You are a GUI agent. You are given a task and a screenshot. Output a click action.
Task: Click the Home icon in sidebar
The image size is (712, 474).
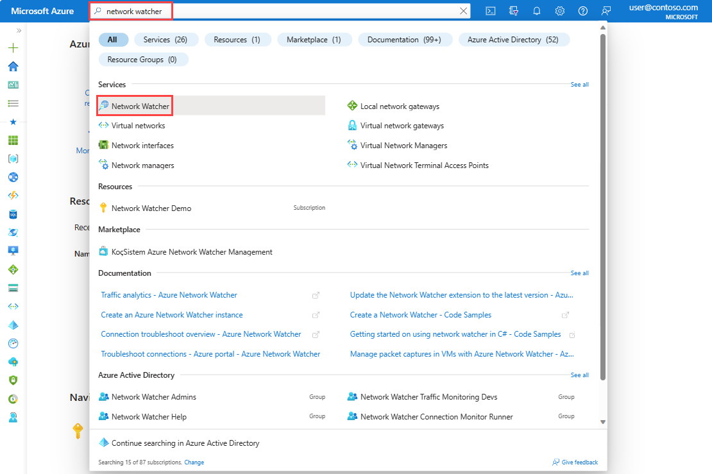(13, 67)
